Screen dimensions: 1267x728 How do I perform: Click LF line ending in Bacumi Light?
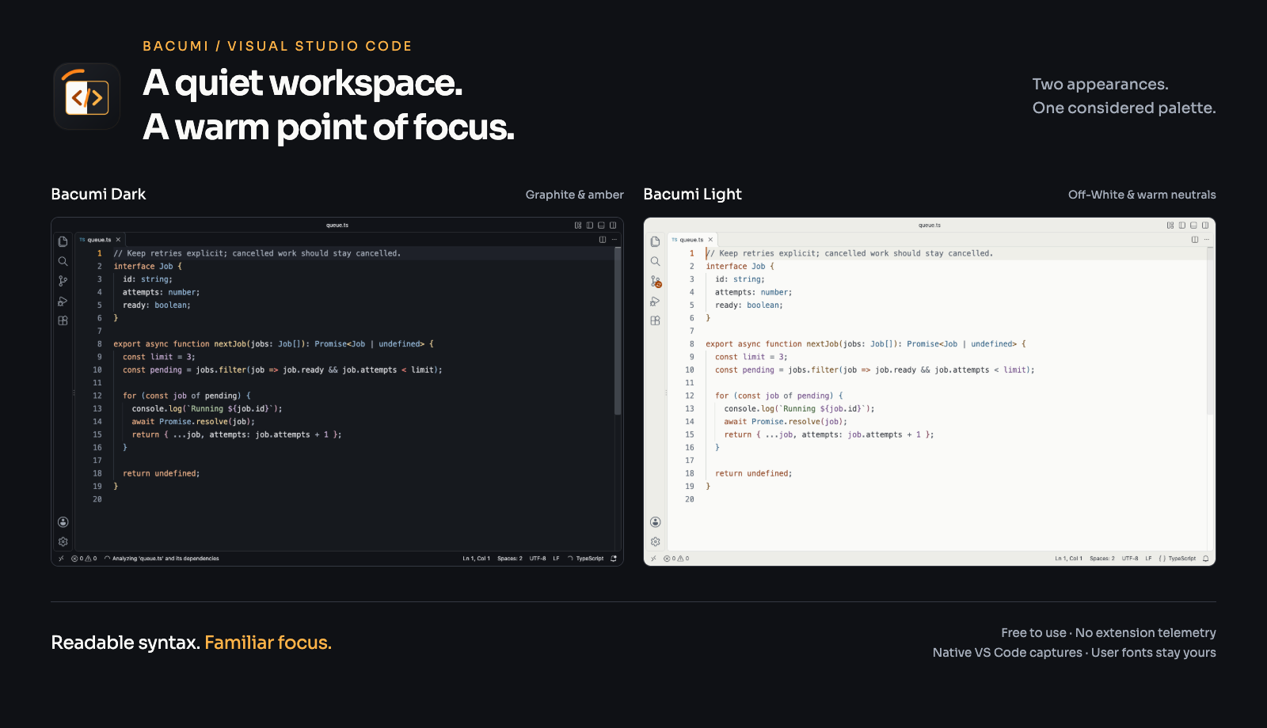click(1148, 559)
